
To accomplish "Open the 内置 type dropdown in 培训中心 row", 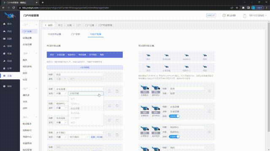I will (61, 108).
